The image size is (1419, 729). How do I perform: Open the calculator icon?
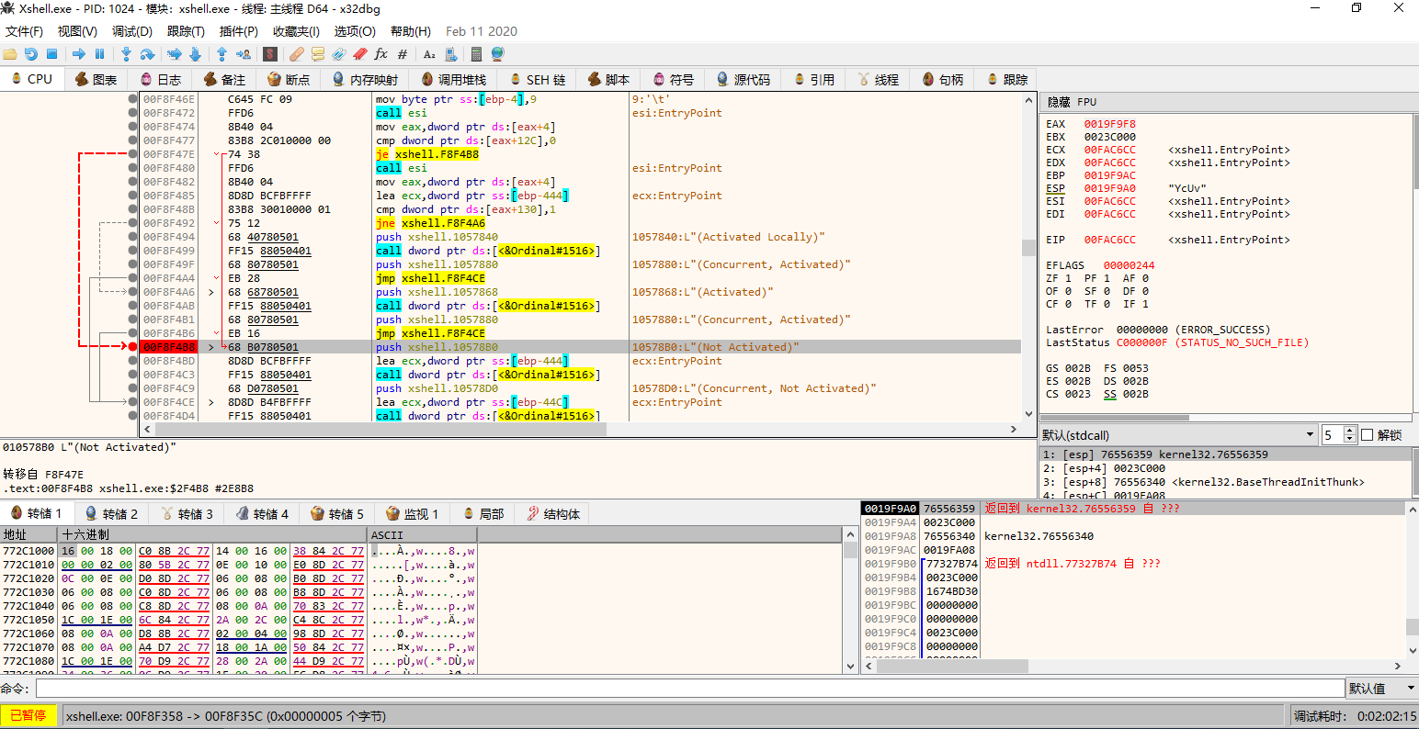(x=476, y=54)
